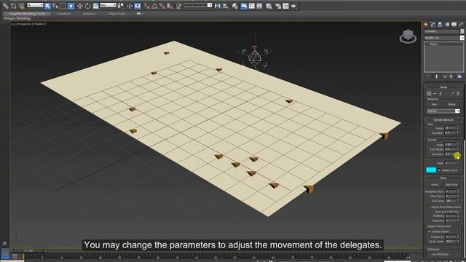Click the Align tool
Screen dimensions: 466x262
pos(226,6)
